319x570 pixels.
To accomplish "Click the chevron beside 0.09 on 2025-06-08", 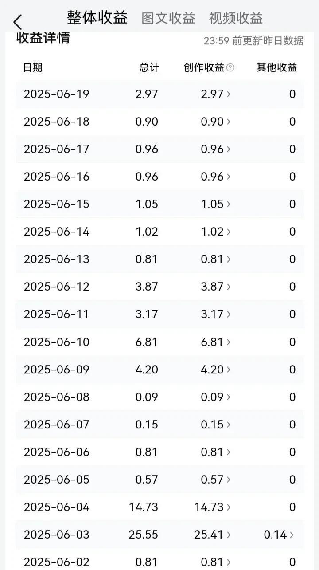I will tap(228, 397).
